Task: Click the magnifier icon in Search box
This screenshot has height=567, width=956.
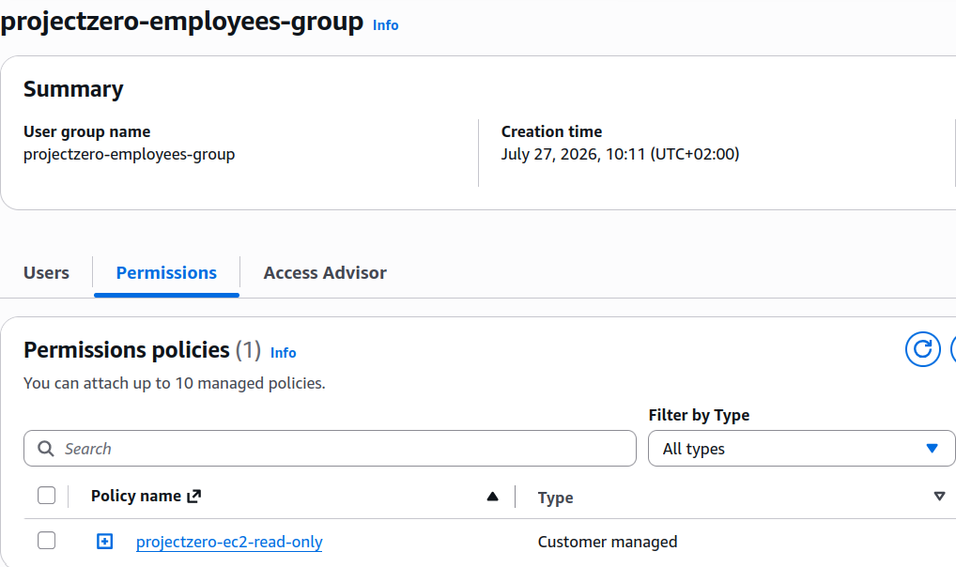Action: click(x=46, y=449)
